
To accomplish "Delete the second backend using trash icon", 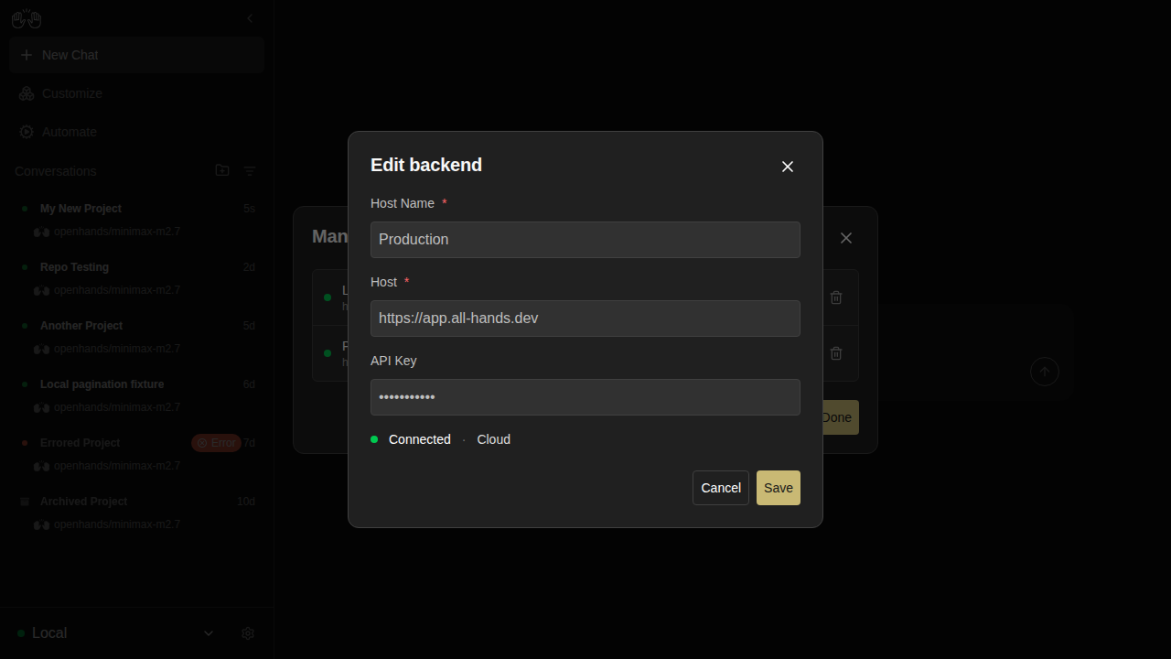I will pos(836,353).
